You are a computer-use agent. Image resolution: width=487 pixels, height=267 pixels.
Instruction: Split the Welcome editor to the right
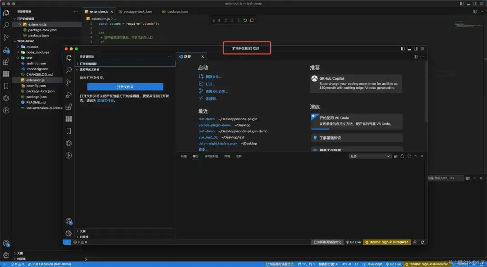pos(415,56)
